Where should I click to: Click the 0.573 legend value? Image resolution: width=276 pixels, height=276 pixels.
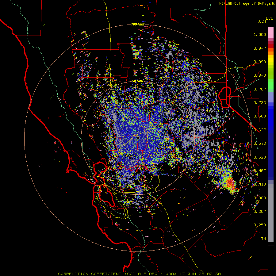pos(260,144)
